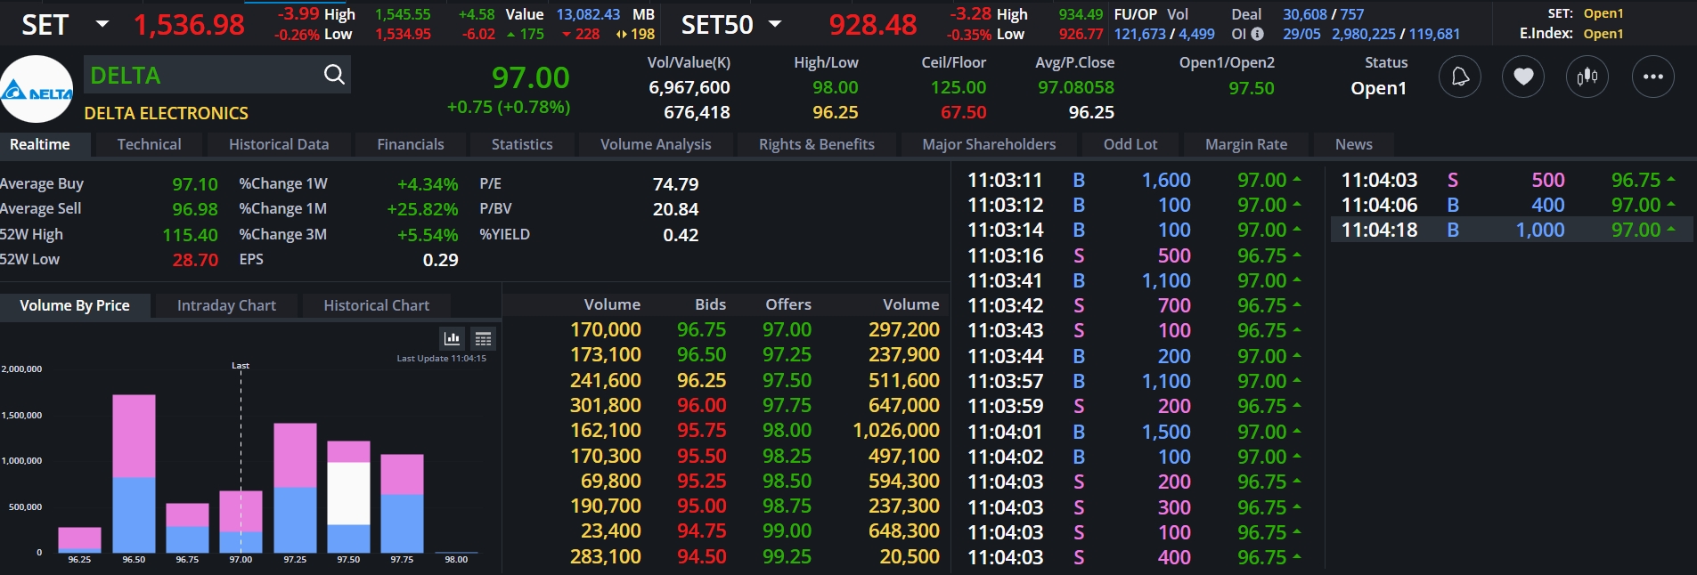
Task: Click the P/BV value 20.84
Action: [x=675, y=209]
